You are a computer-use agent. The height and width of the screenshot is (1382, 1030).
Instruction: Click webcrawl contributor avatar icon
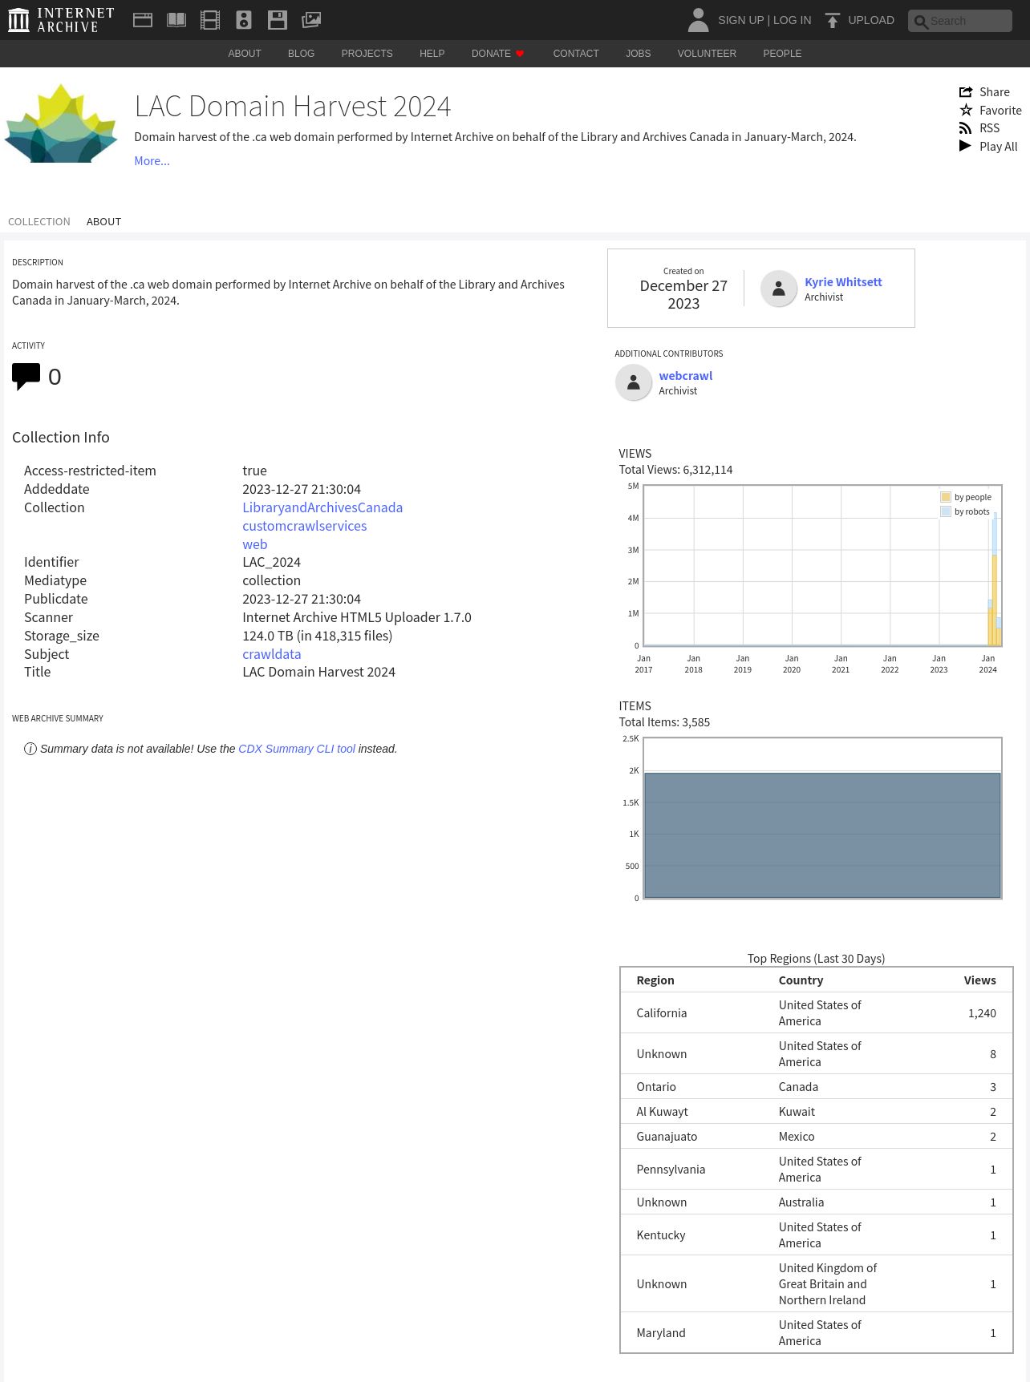coord(633,382)
